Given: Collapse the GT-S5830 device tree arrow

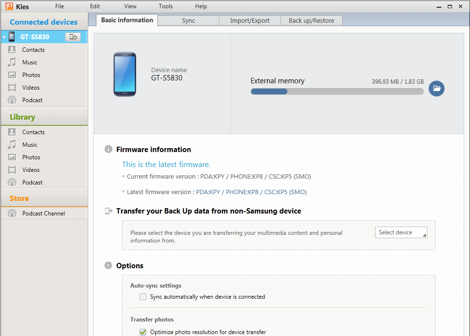Looking at the screenshot, I should click(4, 37).
